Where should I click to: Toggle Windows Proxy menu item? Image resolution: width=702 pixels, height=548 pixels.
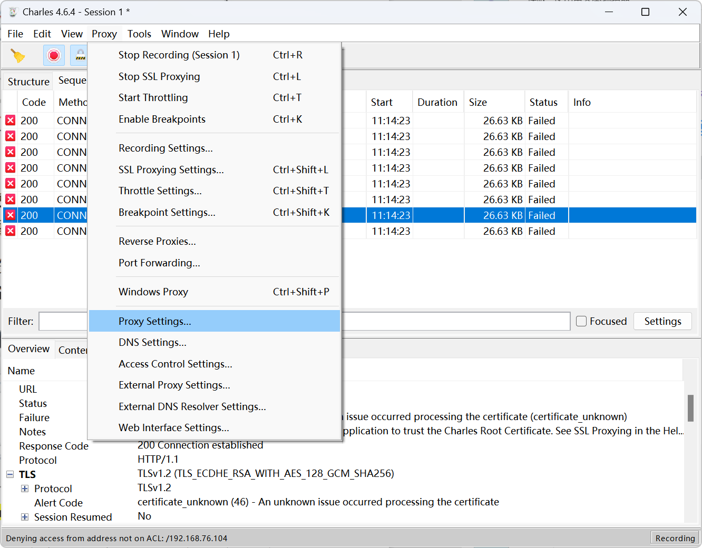click(214, 292)
